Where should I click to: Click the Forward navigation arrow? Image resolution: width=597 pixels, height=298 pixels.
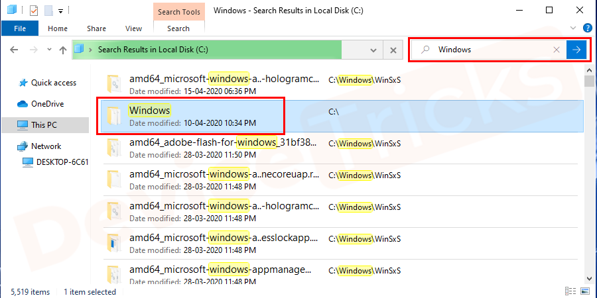point(34,50)
